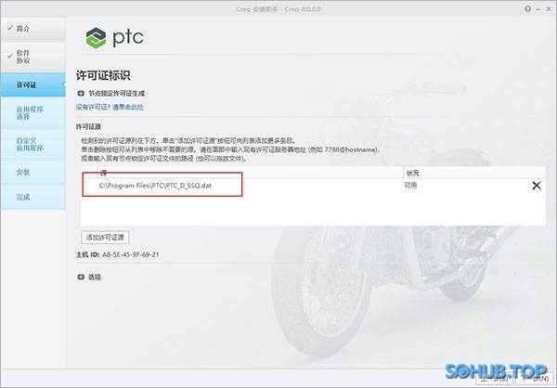Go to 自定义应用程序 step
Screen dimensions: 557x388
32,144
